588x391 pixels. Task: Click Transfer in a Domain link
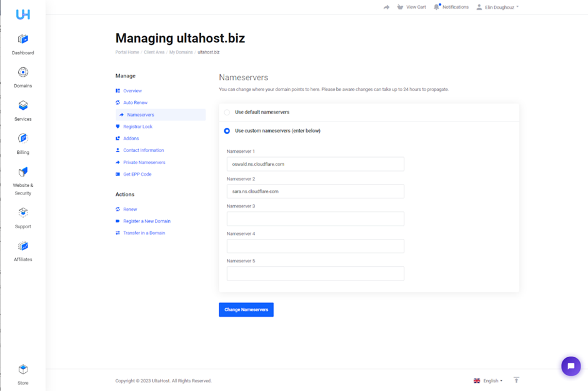pyautogui.click(x=144, y=233)
